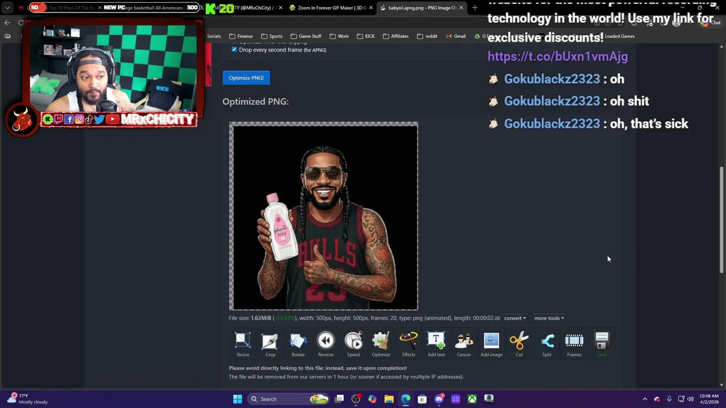Open a new browser tab
This screenshot has height=408, width=726.
click(475, 8)
